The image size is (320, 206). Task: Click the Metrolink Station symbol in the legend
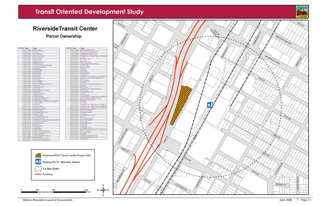point(38,161)
